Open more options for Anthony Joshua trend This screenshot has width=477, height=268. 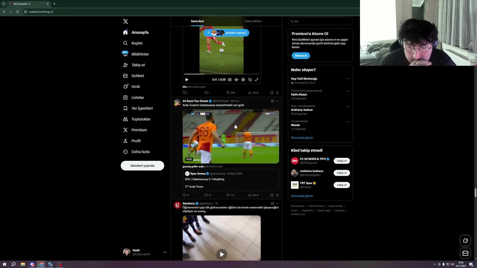[348, 106]
